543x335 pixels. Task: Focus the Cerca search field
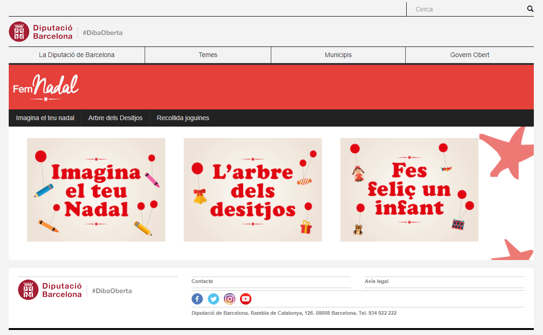[x=467, y=9]
